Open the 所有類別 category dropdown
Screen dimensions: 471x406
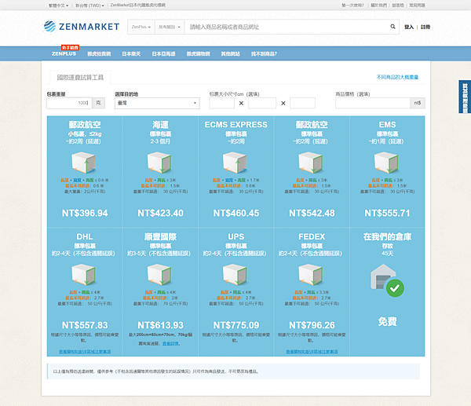pyautogui.click(x=170, y=27)
